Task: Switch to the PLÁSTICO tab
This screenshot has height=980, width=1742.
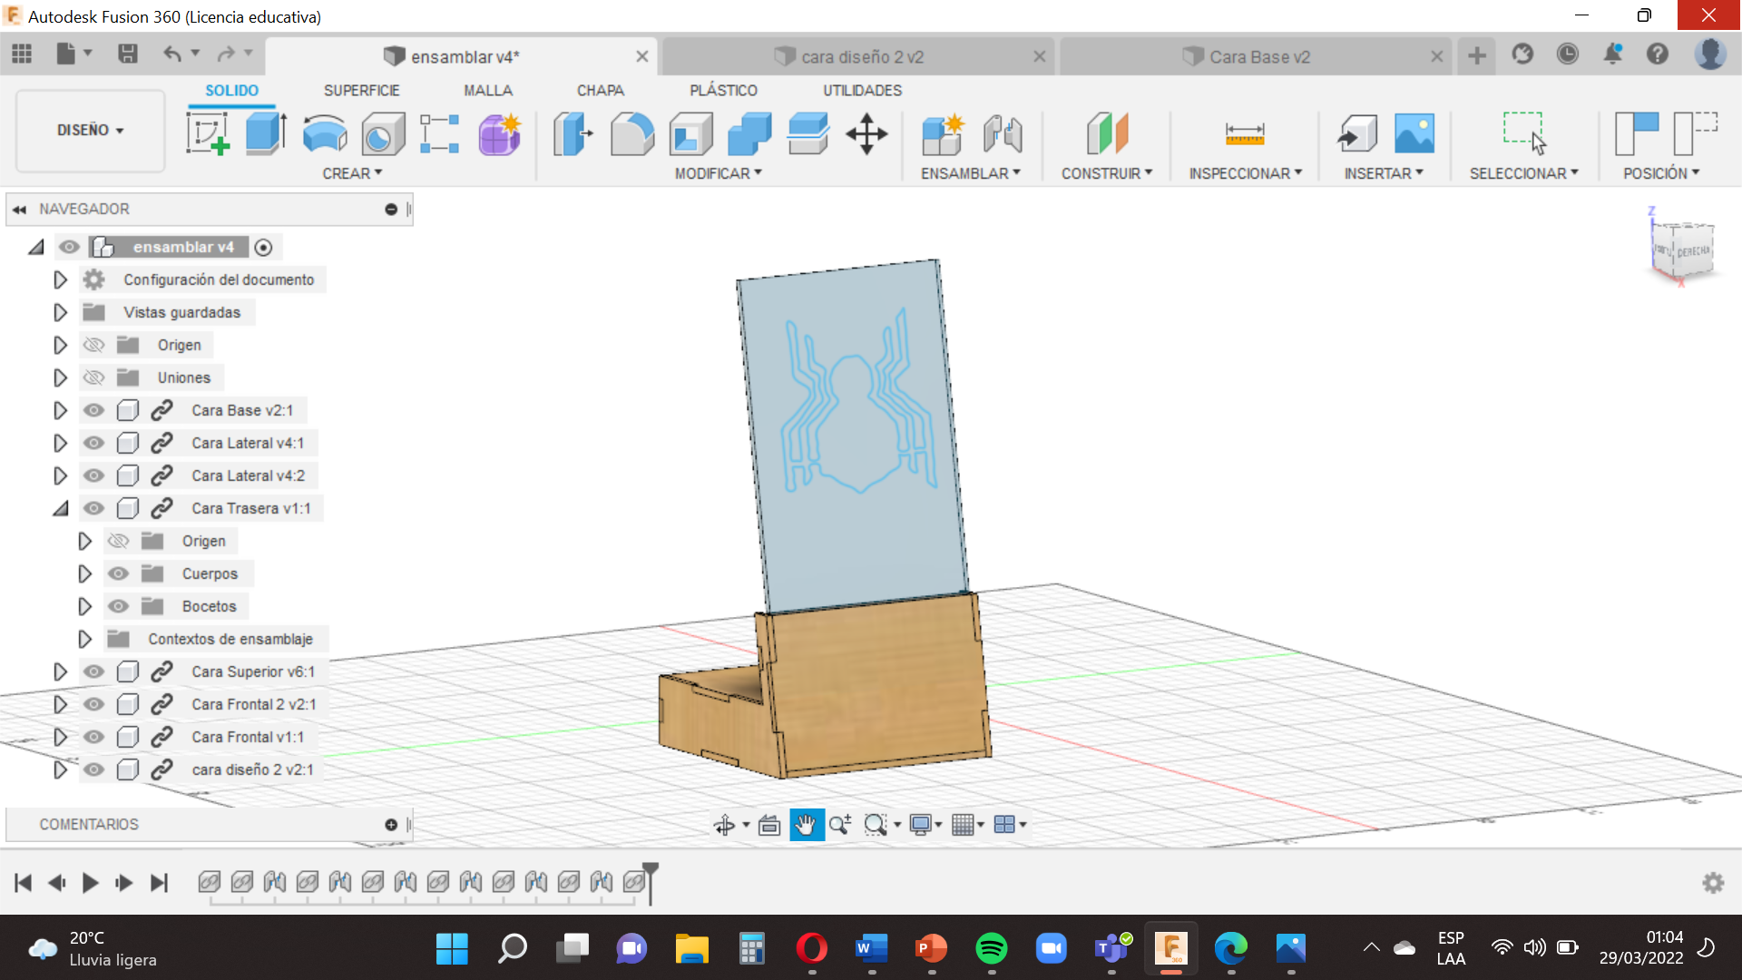Action: click(723, 91)
